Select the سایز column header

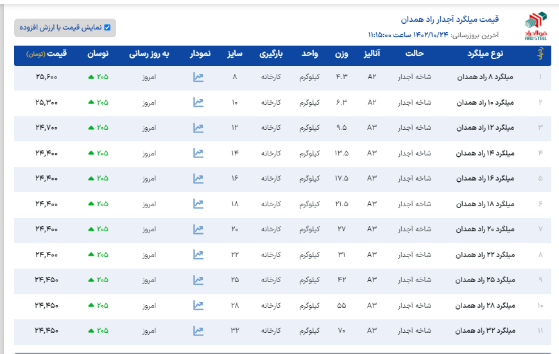coord(234,55)
